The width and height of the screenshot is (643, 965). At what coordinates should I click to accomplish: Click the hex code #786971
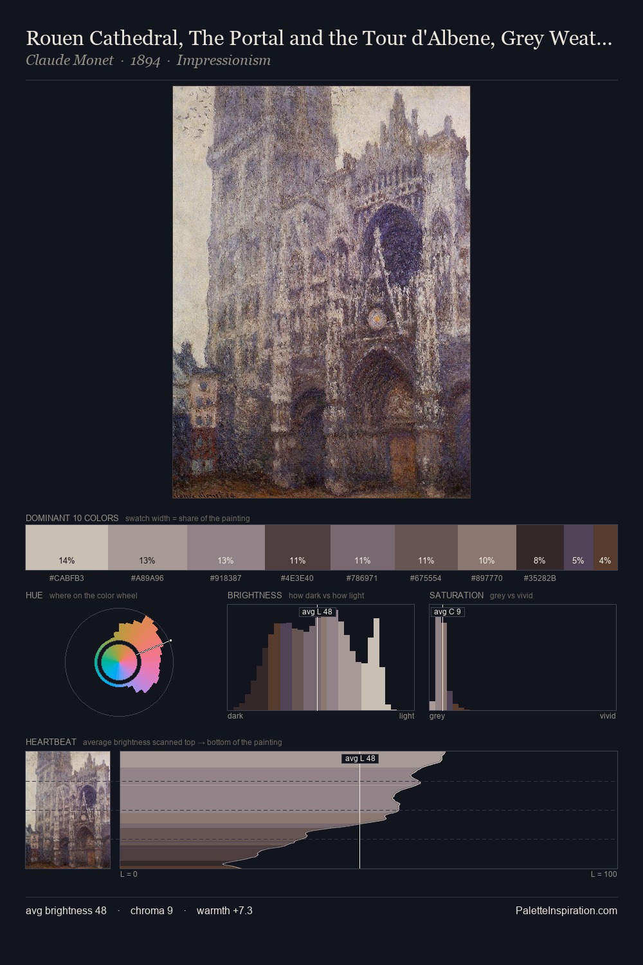362,578
